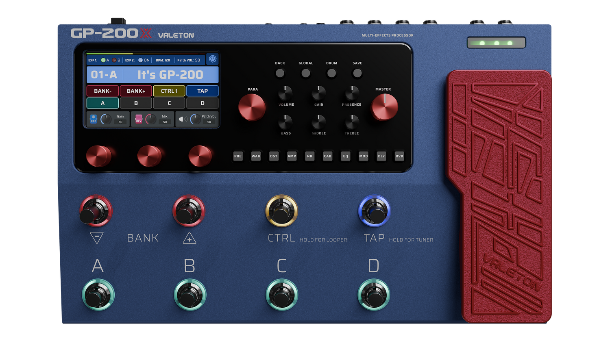The width and height of the screenshot is (610, 343).
Task: Switch to patch slot B on screen
Action: point(136,103)
